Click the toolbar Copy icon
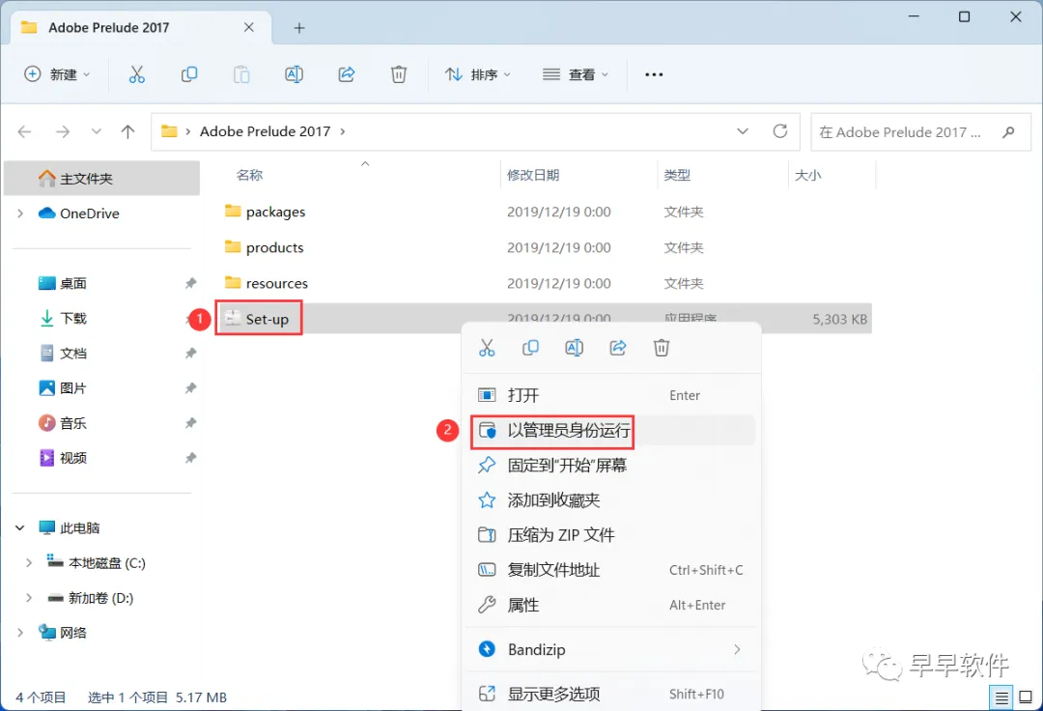1043x711 pixels. click(189, 74)
